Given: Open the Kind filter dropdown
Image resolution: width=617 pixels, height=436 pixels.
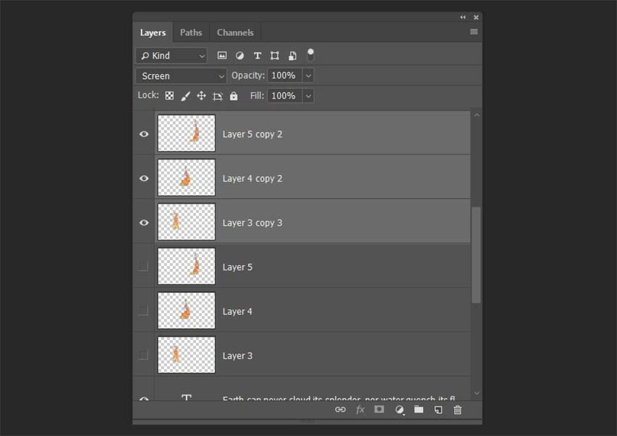Looking at the screenshot, I should [171, 56].
